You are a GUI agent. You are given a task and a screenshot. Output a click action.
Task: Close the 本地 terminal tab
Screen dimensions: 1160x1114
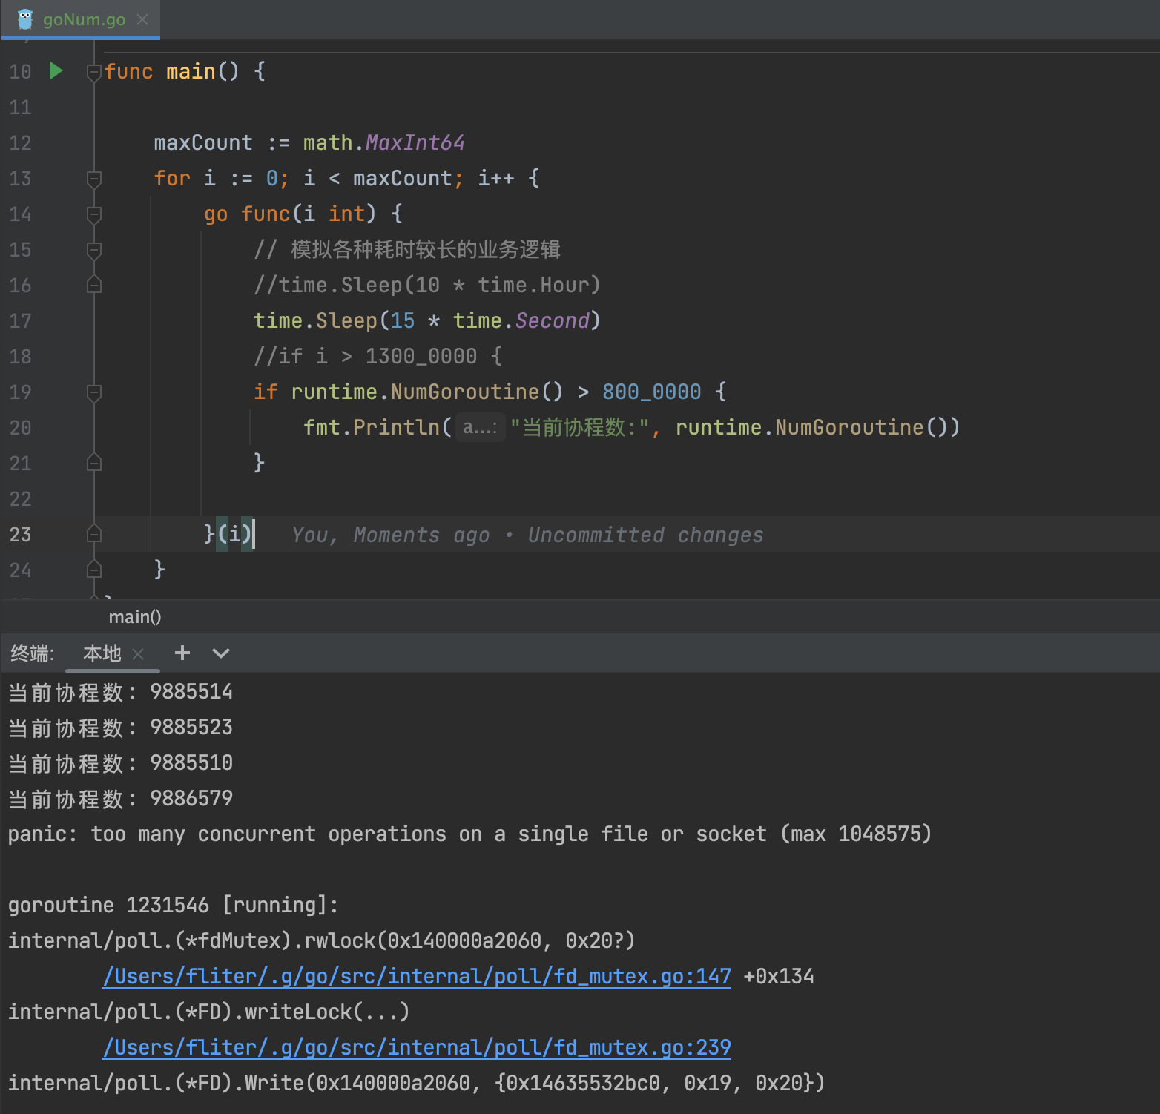(x=137, y=653)
